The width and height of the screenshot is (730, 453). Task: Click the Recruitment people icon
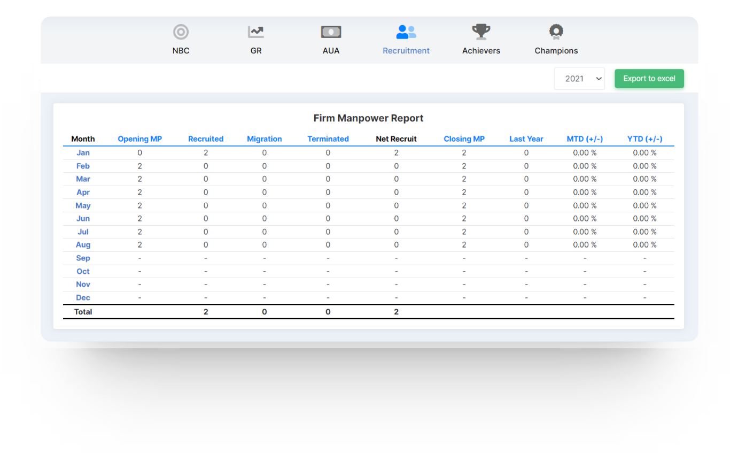406,32
